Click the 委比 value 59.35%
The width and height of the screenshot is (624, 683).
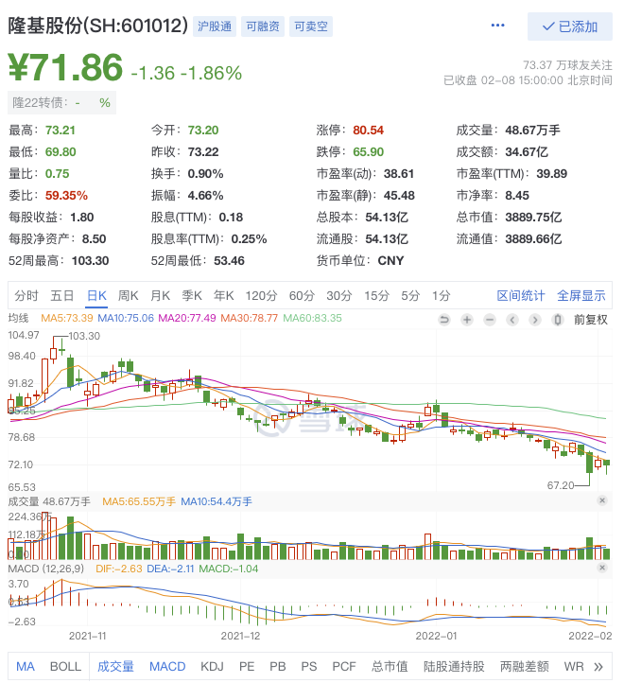coord(66,196)
